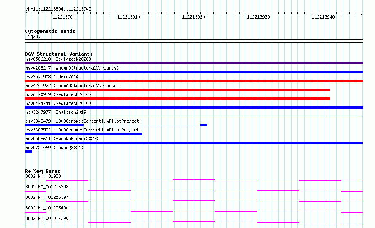Open the nsv5558611 (ByrskaBishop2022) label
Image resolution: width=375 pixels, height=228 pixels.
point(62,139)
